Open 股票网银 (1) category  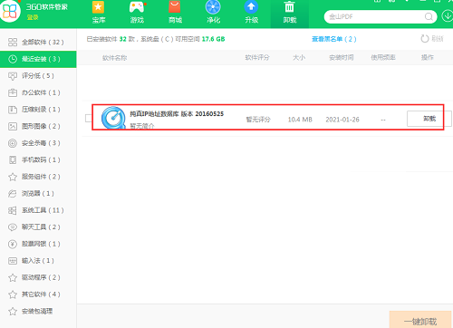[x=38, y=244]
